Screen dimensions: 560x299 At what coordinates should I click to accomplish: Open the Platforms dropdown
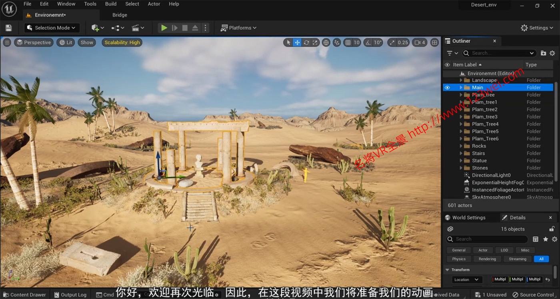[x=238, y=28]
